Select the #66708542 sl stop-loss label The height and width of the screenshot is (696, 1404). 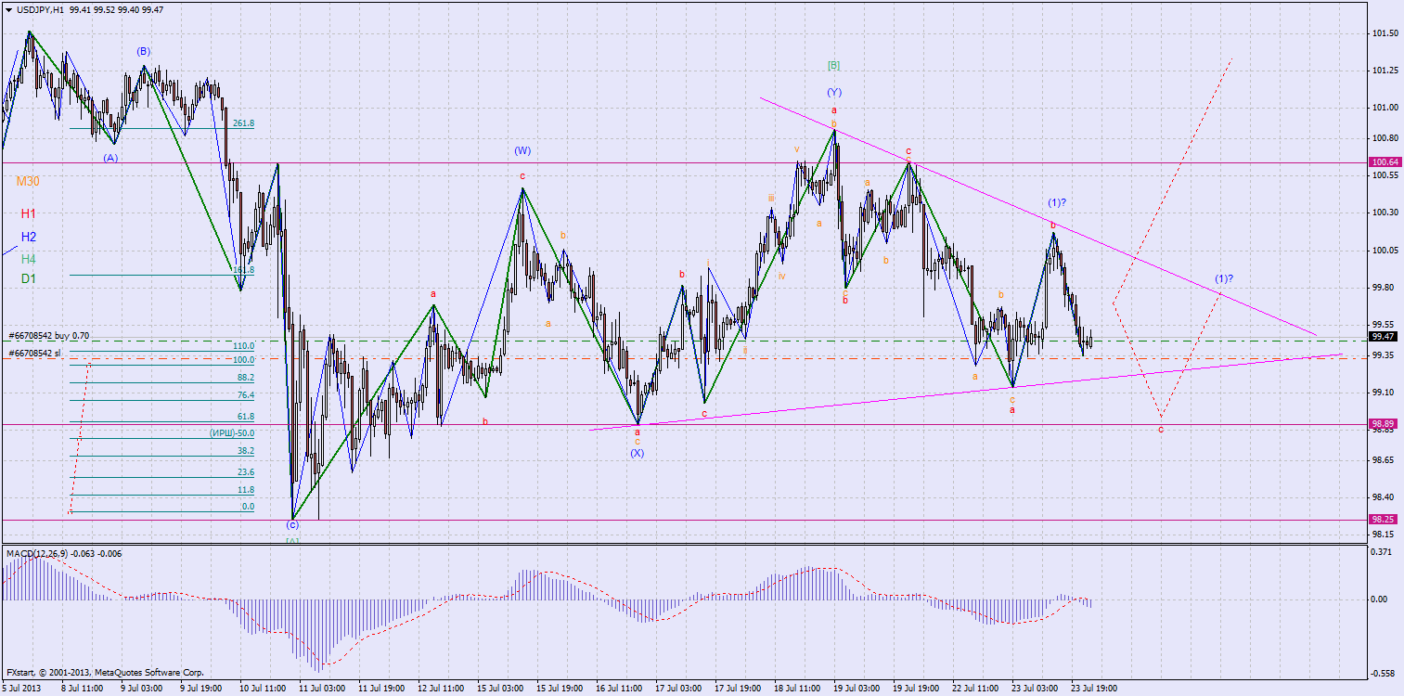(34, 353)
